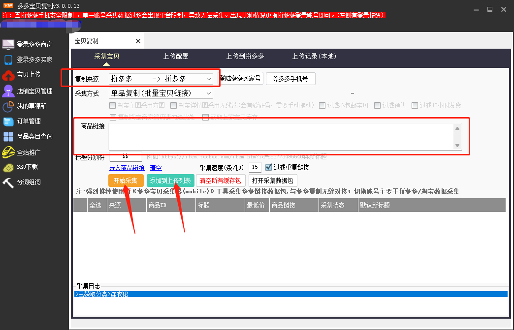Click the 商品ID column header
This screenshot has width=514, height=330.
[171, 205]
